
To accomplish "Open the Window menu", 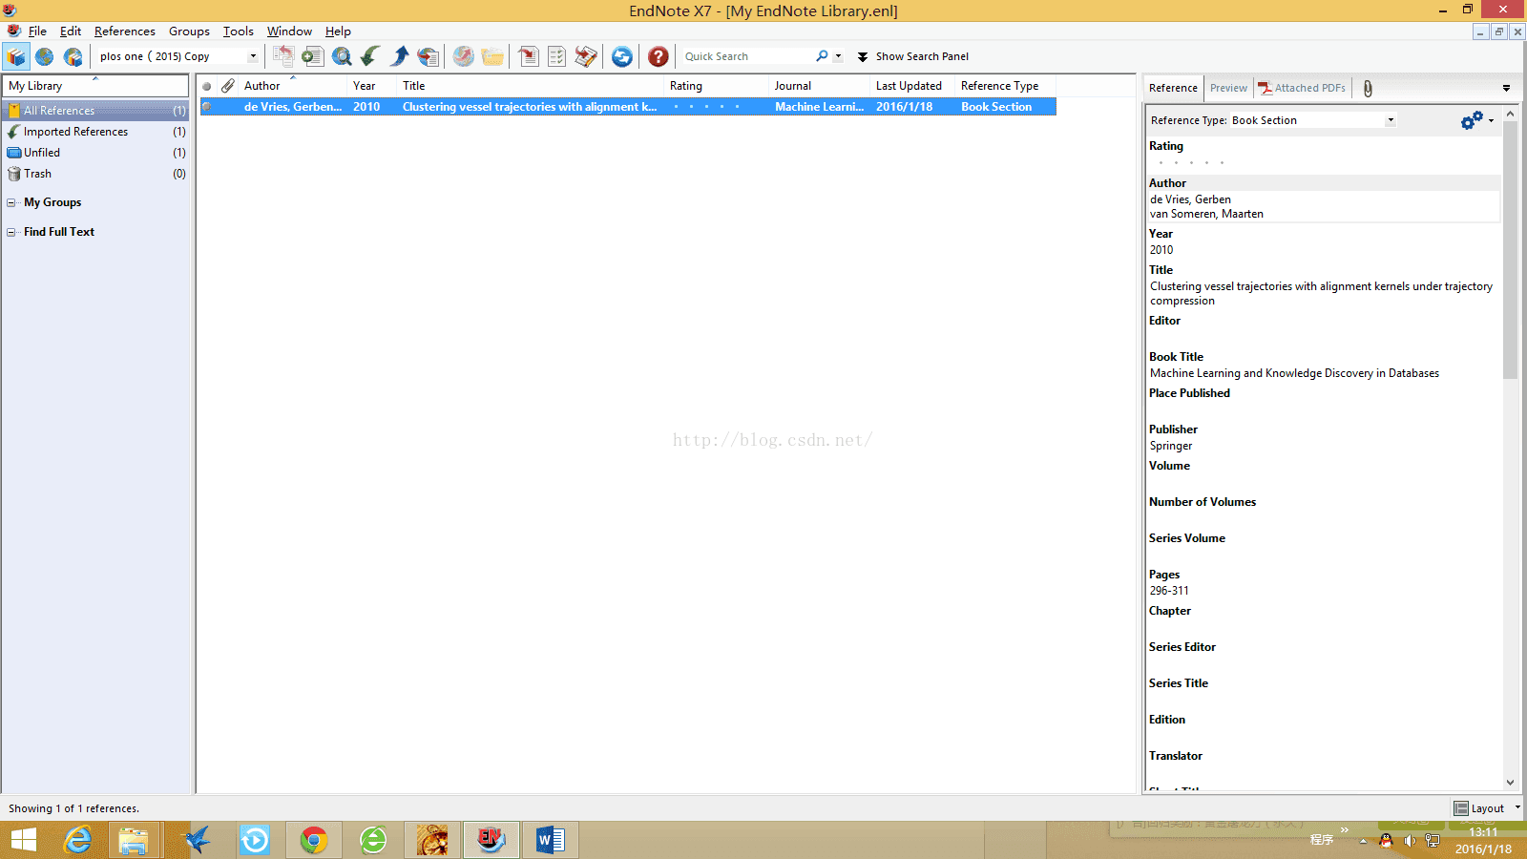I will tap(289, 31).
